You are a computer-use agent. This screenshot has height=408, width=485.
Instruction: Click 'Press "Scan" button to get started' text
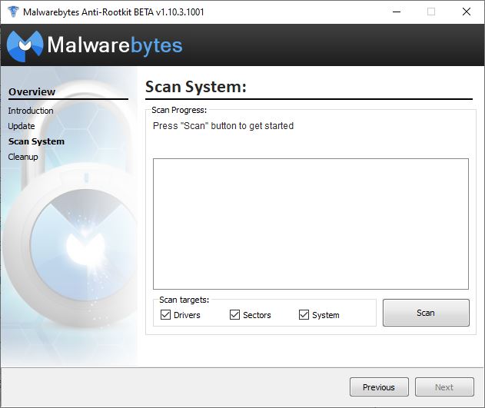(x=224, y=126)
